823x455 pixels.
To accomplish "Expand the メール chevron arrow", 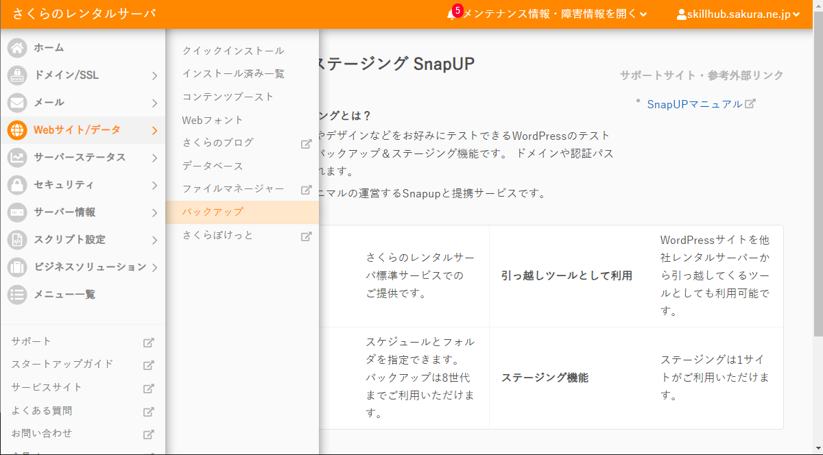I will (x=155, y=103).
